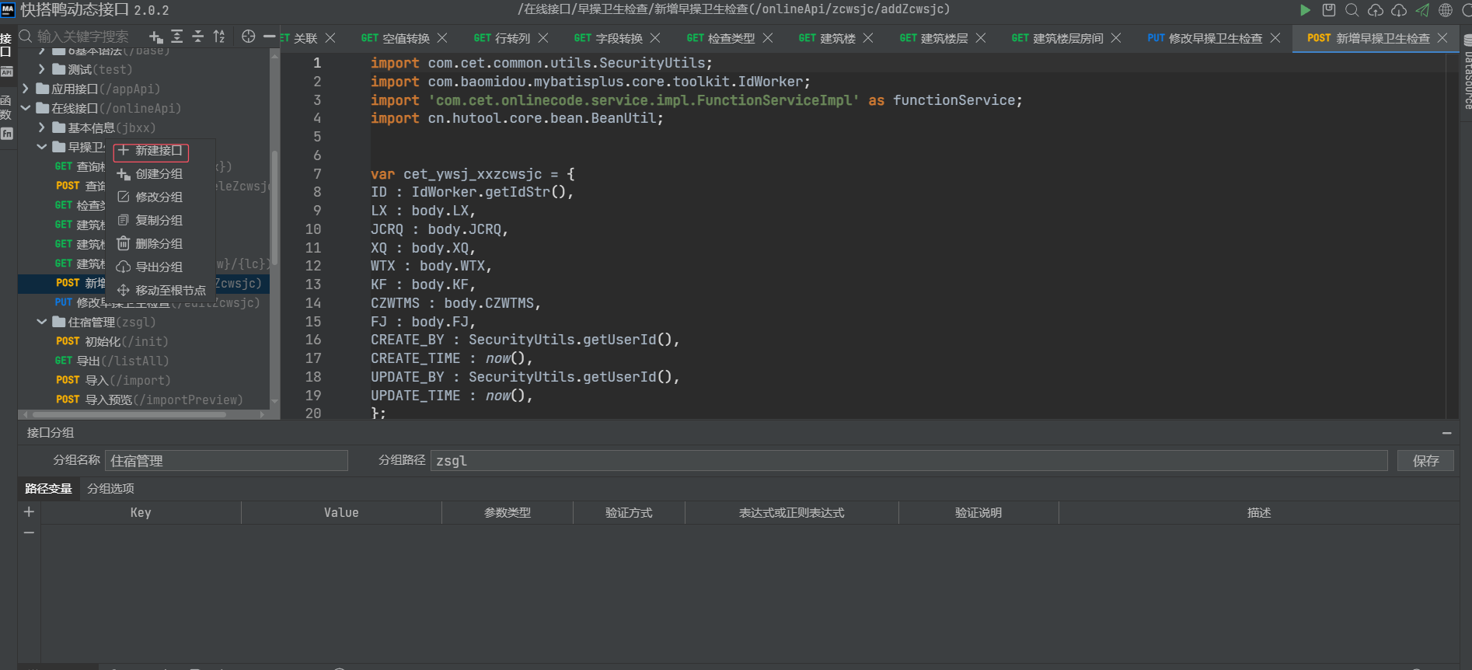Open the globe icon in the top toolbar
This screenshot has width=1472, height=670.
1446,10
